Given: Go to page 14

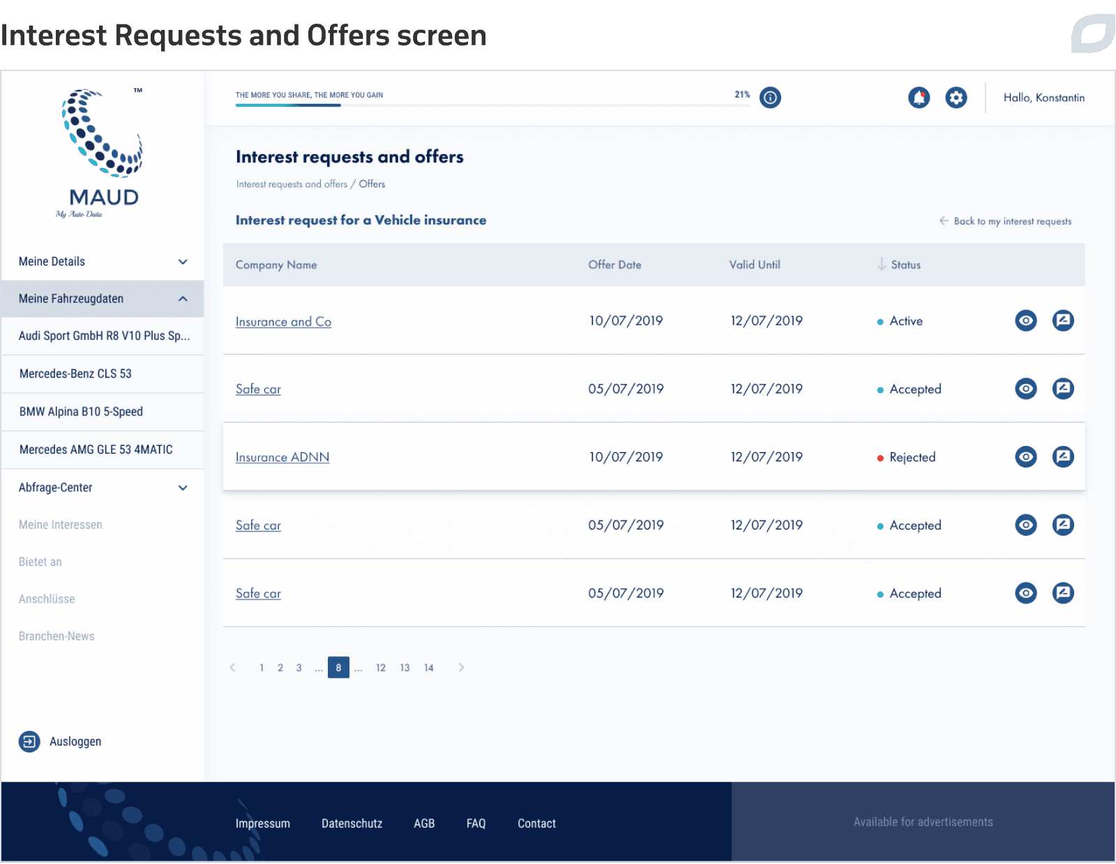Looking at the screenshot, I should point(429,668).
